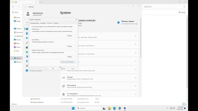Open Sound settings row chevron
The width and height of the screenshot is (198, 111).
(136, 44)
